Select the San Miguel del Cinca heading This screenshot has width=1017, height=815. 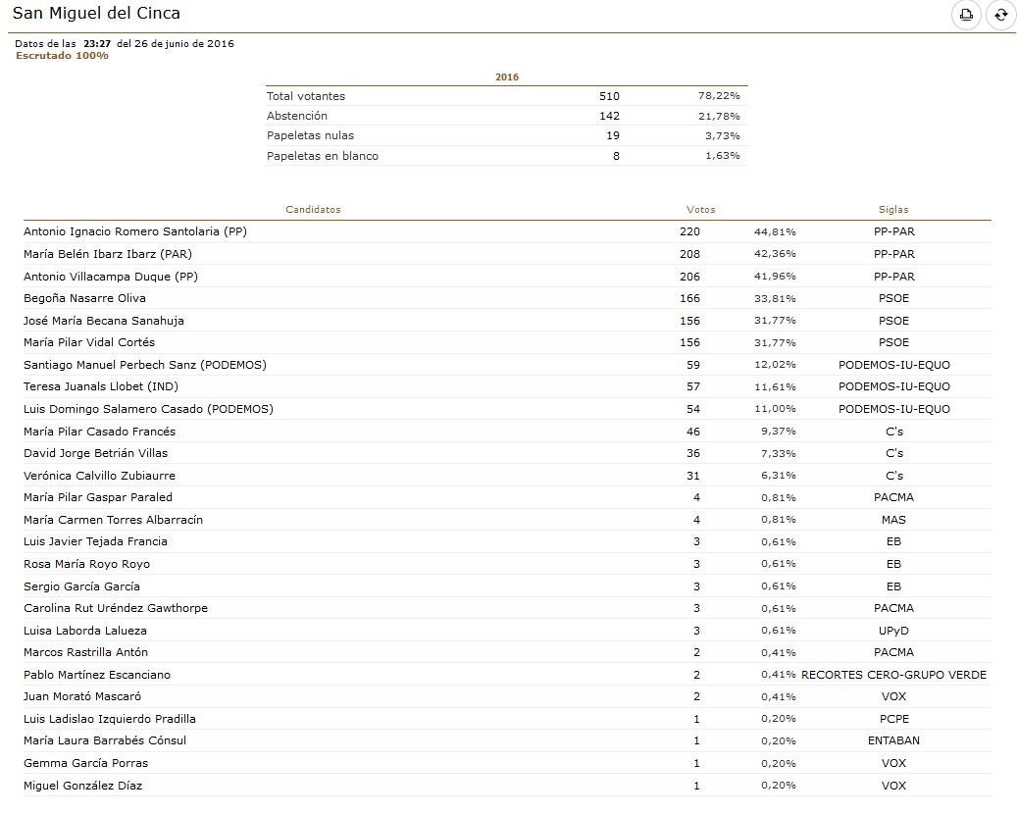97,13
